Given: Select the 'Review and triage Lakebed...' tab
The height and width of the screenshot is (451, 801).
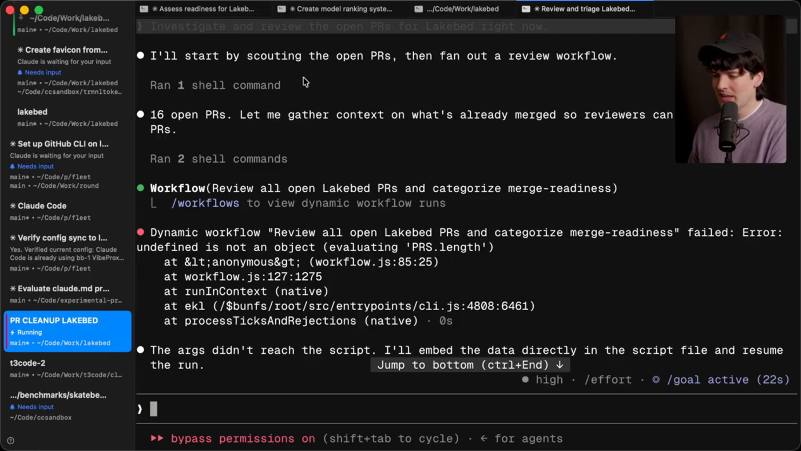Looking at the screenshot, I should (584, 9).
